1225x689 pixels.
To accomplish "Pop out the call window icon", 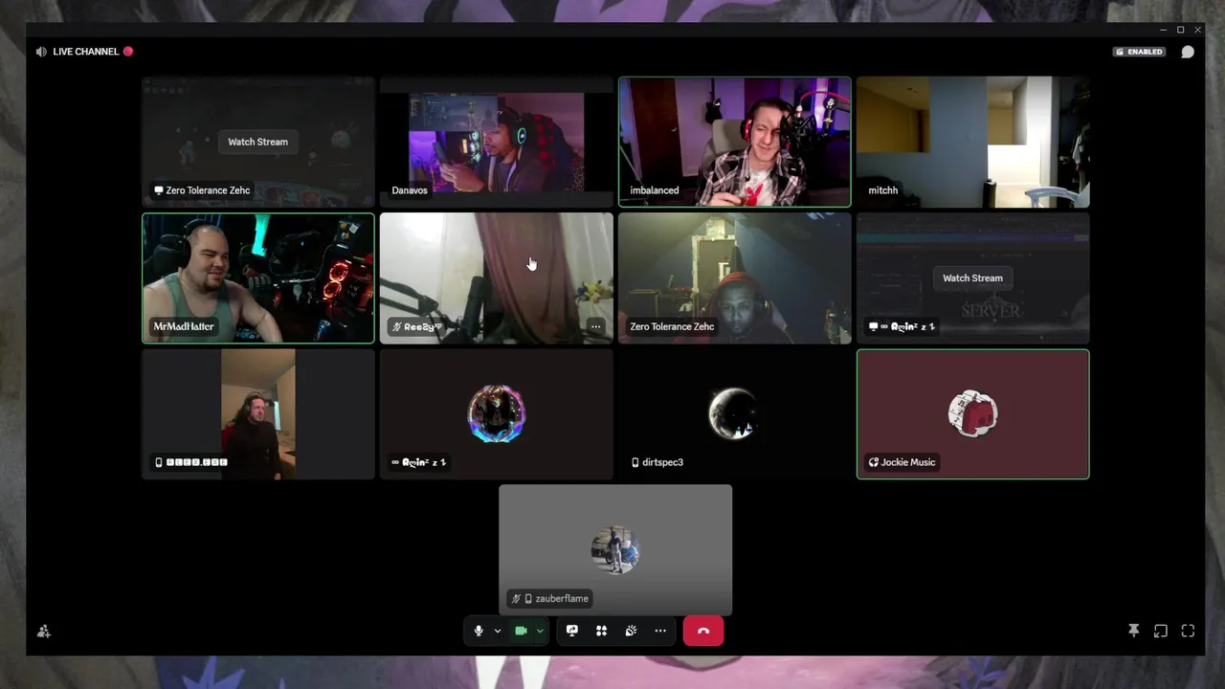I will point(1160,631).
